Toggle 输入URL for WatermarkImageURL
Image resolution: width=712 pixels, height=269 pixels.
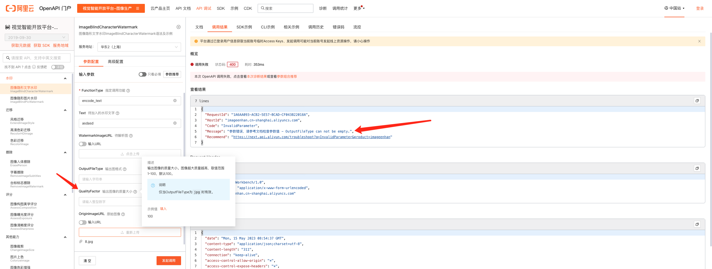82,144
